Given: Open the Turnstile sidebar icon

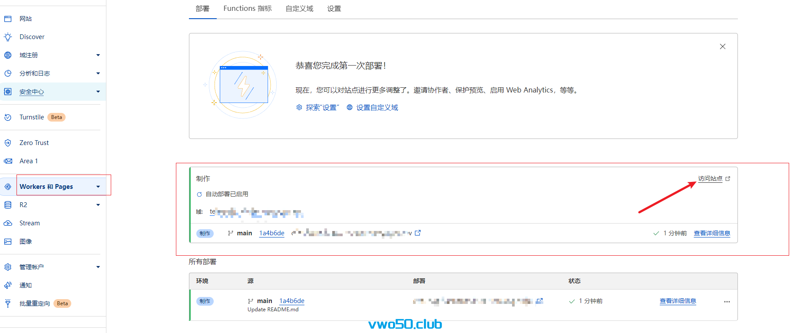Looking at the screenshot, I should click(x=8, y=117).
